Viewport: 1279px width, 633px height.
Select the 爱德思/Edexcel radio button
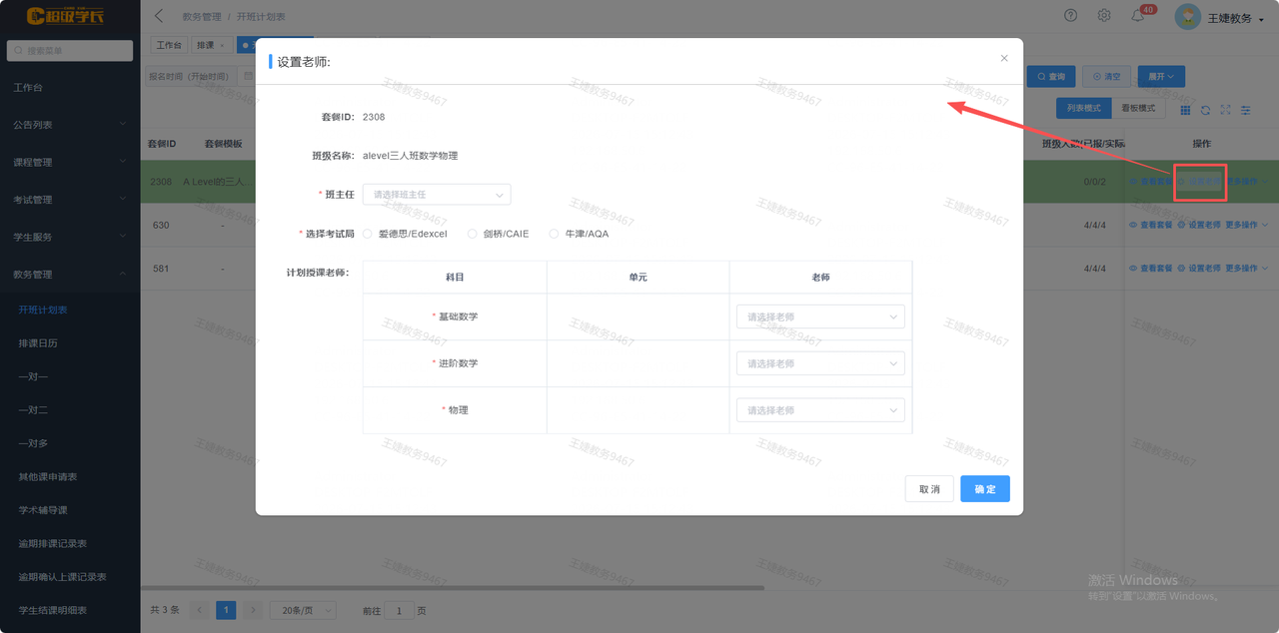(368, 234)
